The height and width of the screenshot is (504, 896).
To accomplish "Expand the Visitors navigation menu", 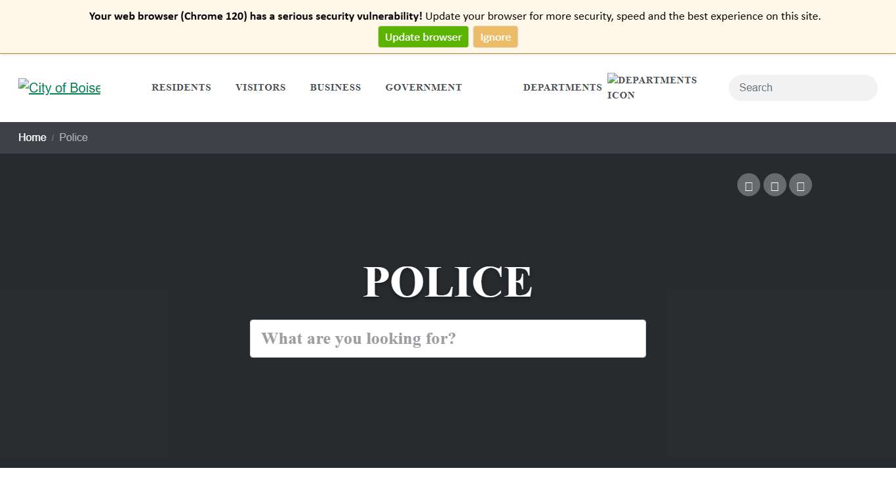I will point(260,87).
